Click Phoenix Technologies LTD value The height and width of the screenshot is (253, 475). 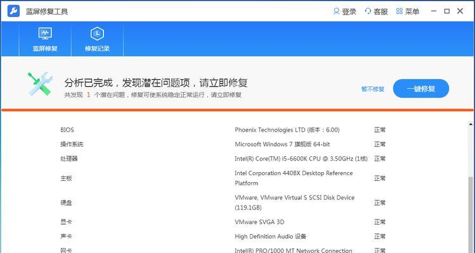(x=287, y=130)
